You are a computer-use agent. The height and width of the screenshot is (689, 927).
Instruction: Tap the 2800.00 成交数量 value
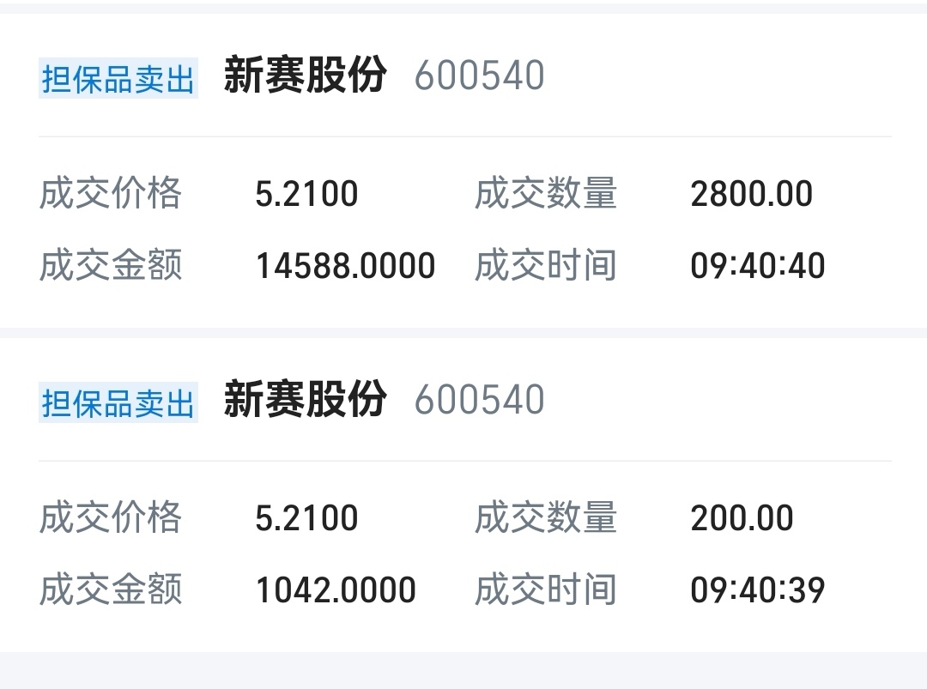click(x=751, y=194)
